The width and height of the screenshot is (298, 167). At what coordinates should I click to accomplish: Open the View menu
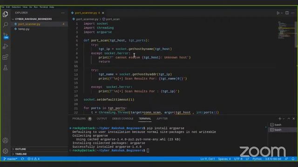(x=25, y=7)
